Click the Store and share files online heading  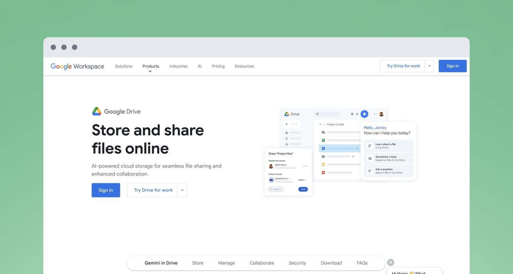(148, 139)
